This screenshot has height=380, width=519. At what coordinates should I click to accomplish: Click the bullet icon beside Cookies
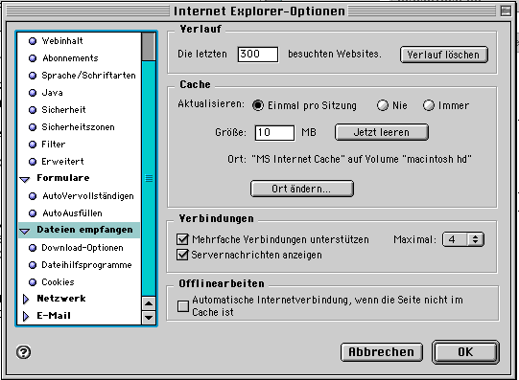(33, 282)
